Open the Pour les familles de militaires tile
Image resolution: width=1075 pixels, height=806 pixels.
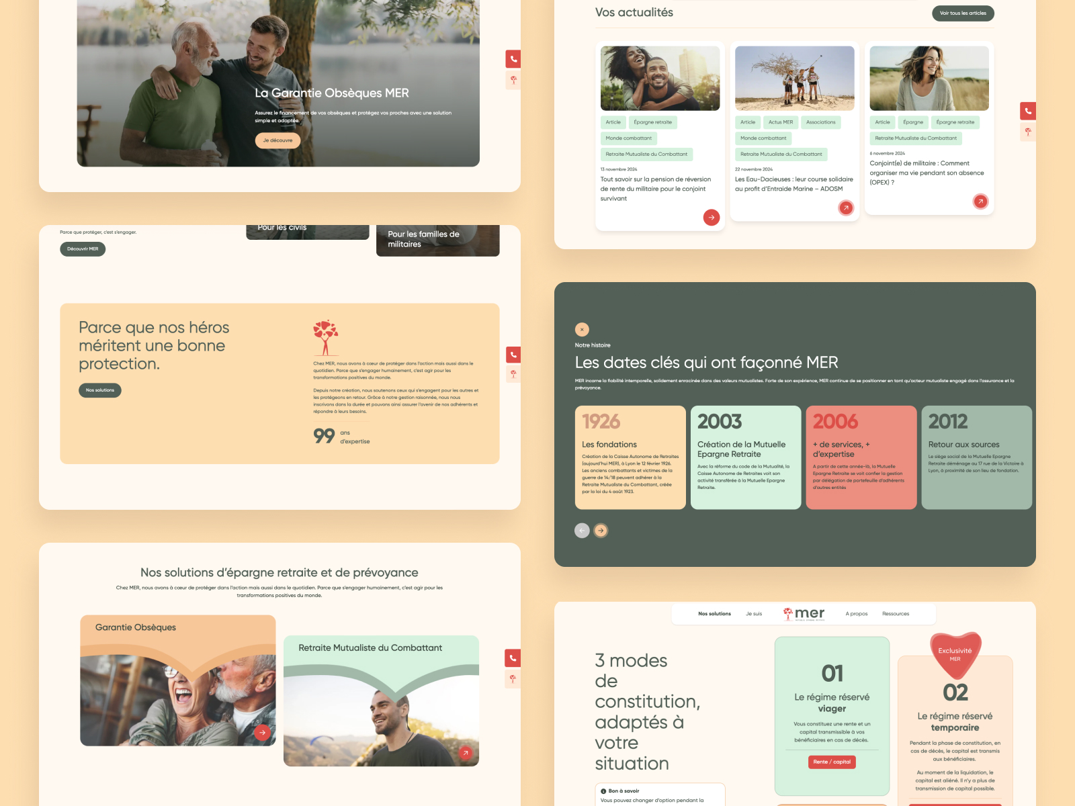pyautogui.click(x=438, y=240)
